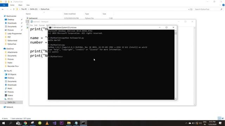Select DATA (D:) drive in sidebar
Image resolution: width=225 pixels, height=126 pixels.
(11, 103)
